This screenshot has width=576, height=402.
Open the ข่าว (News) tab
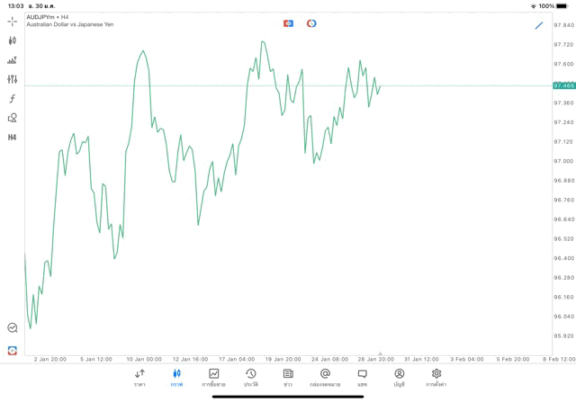(x=288, y=377)
